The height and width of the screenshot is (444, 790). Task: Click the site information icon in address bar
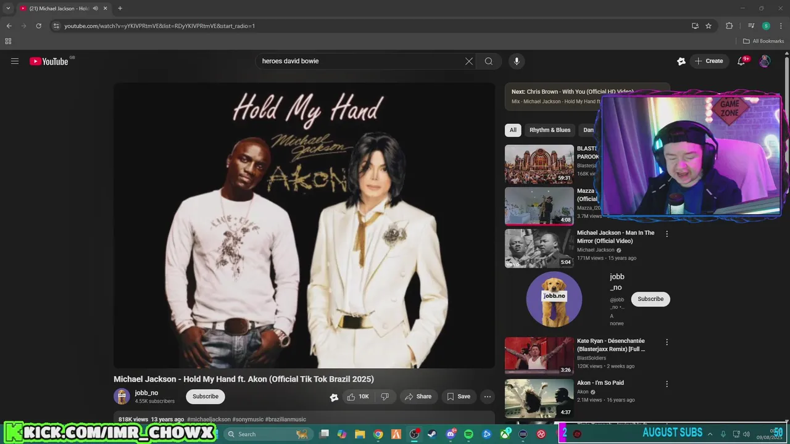56,26
